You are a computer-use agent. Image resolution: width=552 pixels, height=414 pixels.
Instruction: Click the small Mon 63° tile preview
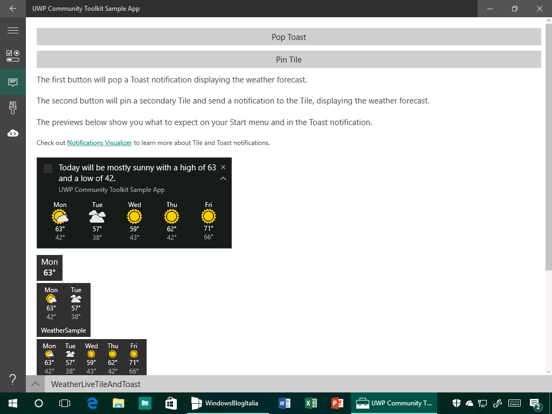pyautogui.click(x=49, y=268)
